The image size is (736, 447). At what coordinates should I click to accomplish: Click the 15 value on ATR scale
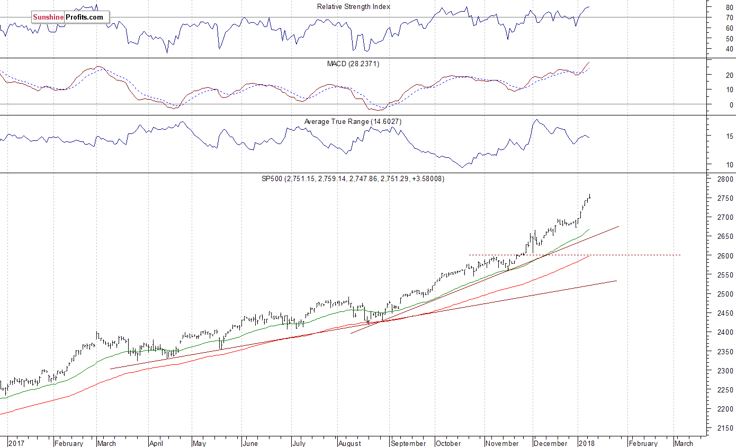coord(729,137)
